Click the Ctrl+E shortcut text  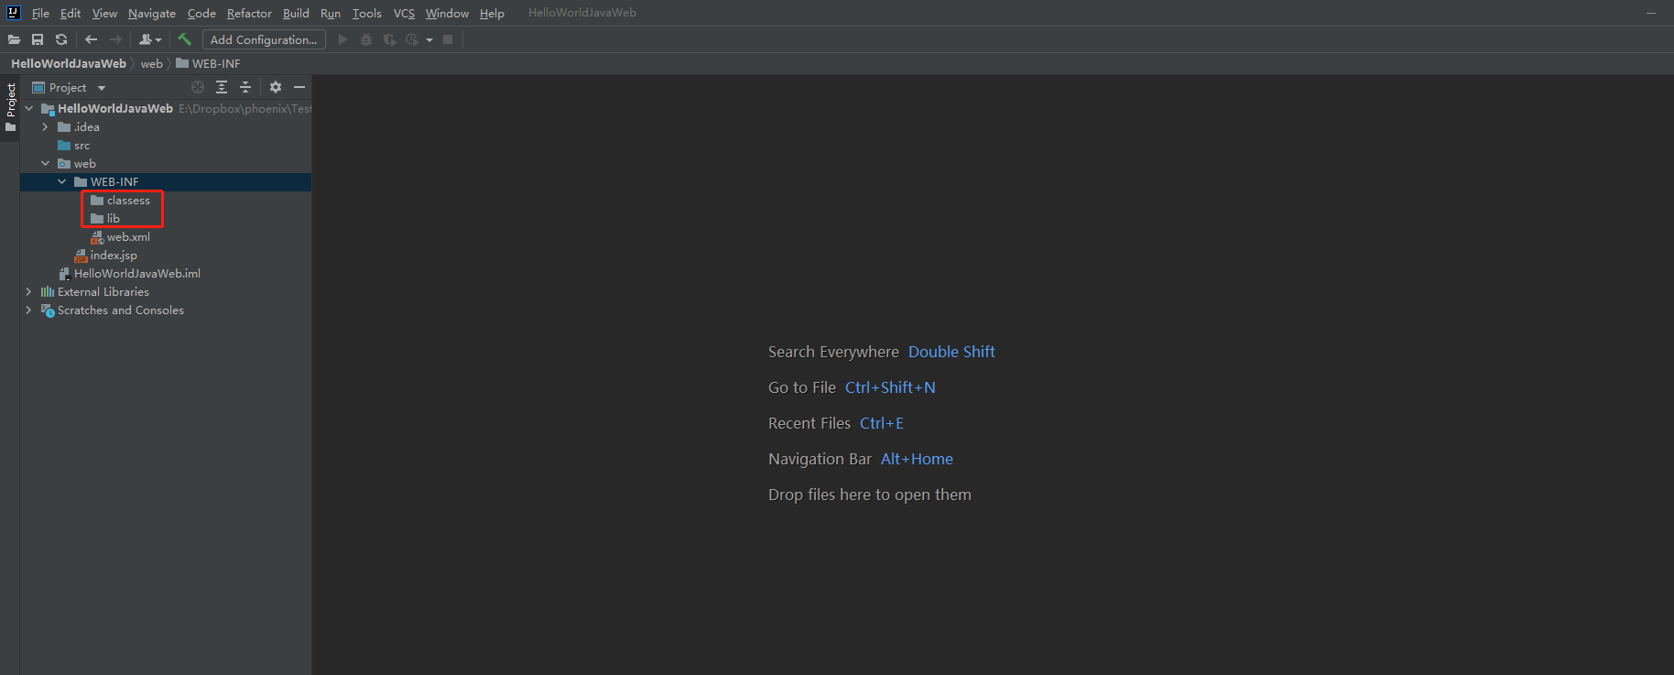[x=882, y=423]
